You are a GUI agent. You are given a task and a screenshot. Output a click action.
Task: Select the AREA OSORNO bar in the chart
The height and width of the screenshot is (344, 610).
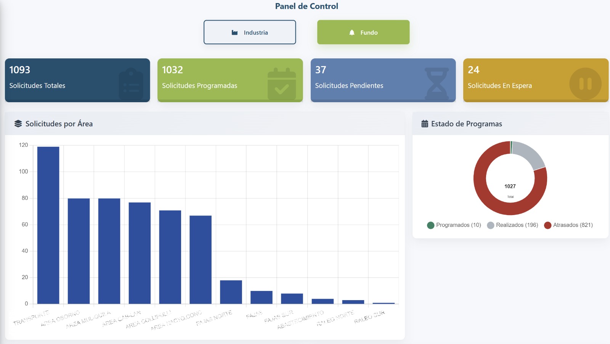(x=79, y=251)
